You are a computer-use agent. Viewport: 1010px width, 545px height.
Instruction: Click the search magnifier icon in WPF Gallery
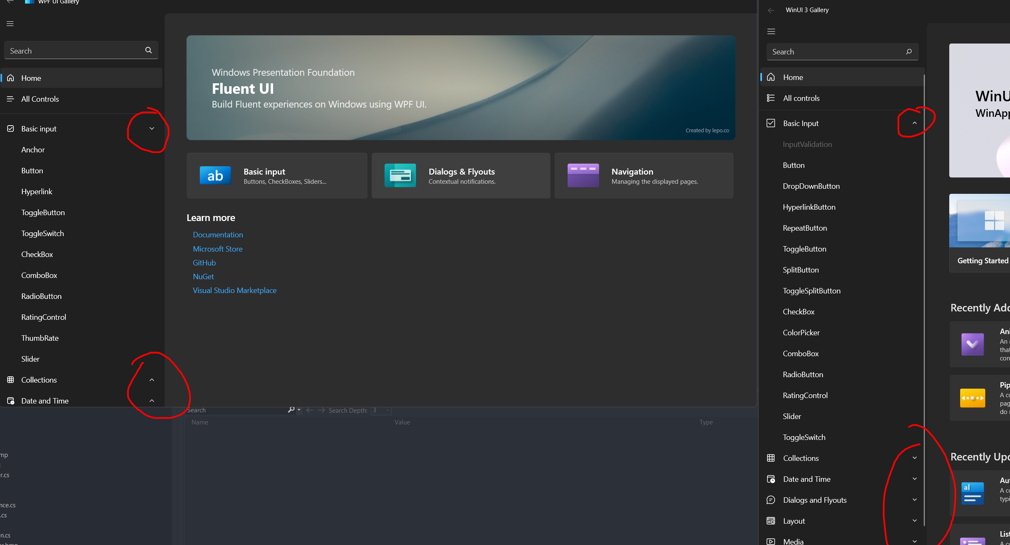(148, 50)
